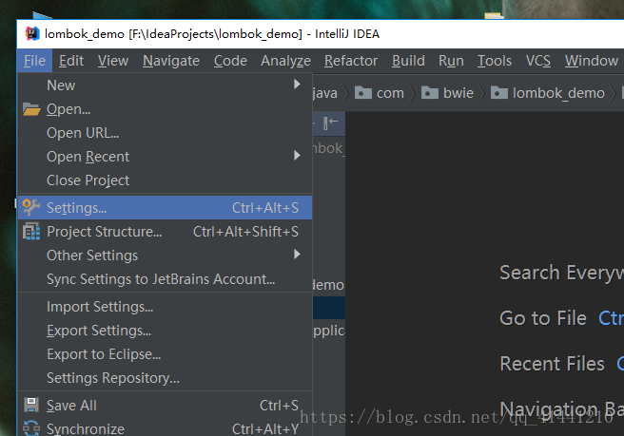Click the Open... folder icon
The image size is (624, 436).
click(x=31, y=109)
